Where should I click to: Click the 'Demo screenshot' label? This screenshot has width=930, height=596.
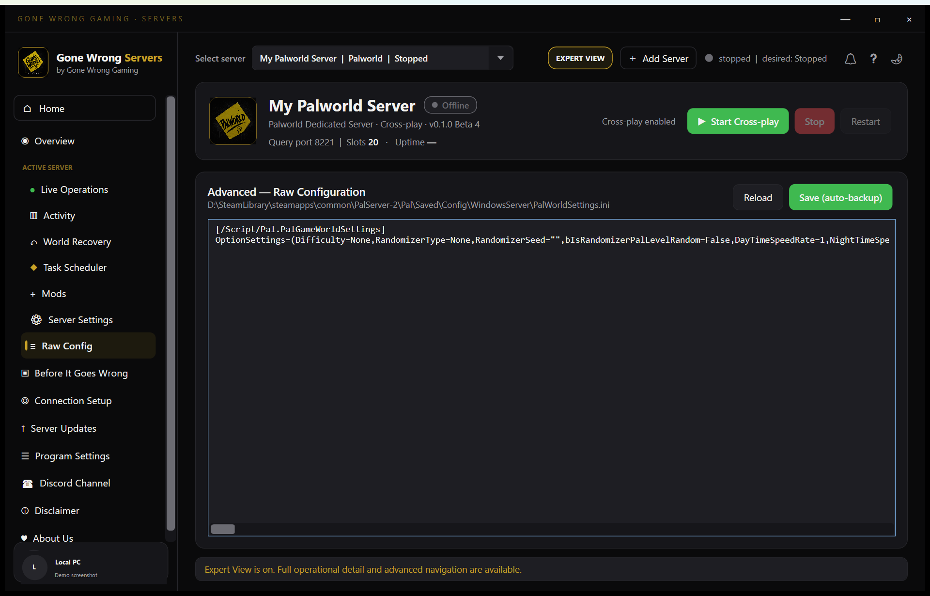tap(76, 575)
